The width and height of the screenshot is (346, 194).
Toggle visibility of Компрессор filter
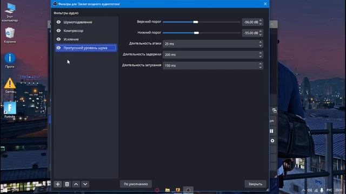tap(58, 31)
